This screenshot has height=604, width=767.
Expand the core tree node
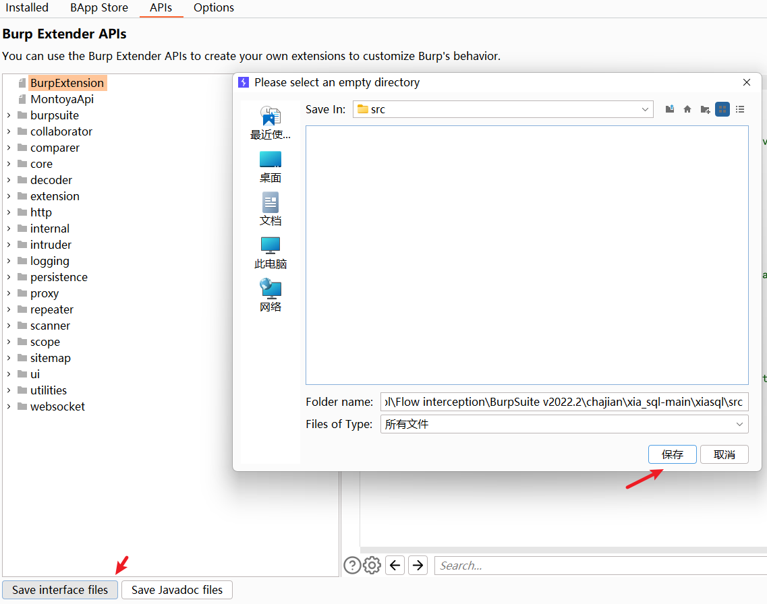point(9,164)
